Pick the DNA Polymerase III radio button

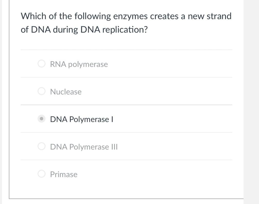point(41,146)
